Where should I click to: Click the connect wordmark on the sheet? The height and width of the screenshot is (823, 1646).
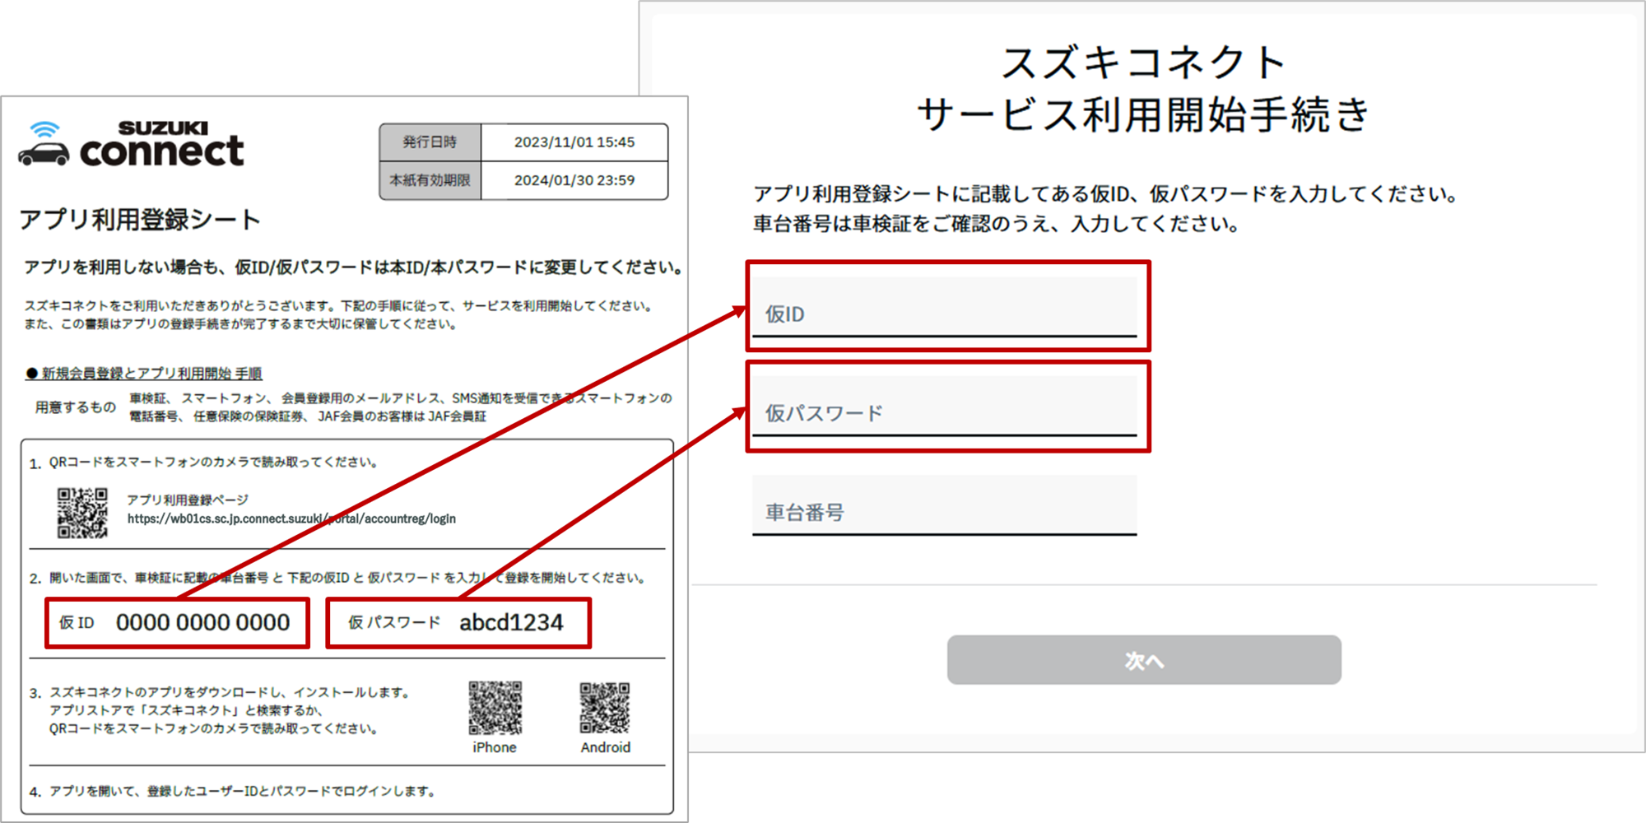161,151
